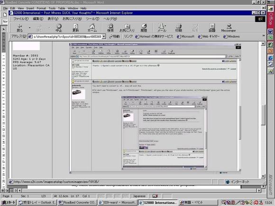This screenshot has width=275, height=206.
Task: Click the top icon of Office shortcut bar
Action: (x=270, y=8)
